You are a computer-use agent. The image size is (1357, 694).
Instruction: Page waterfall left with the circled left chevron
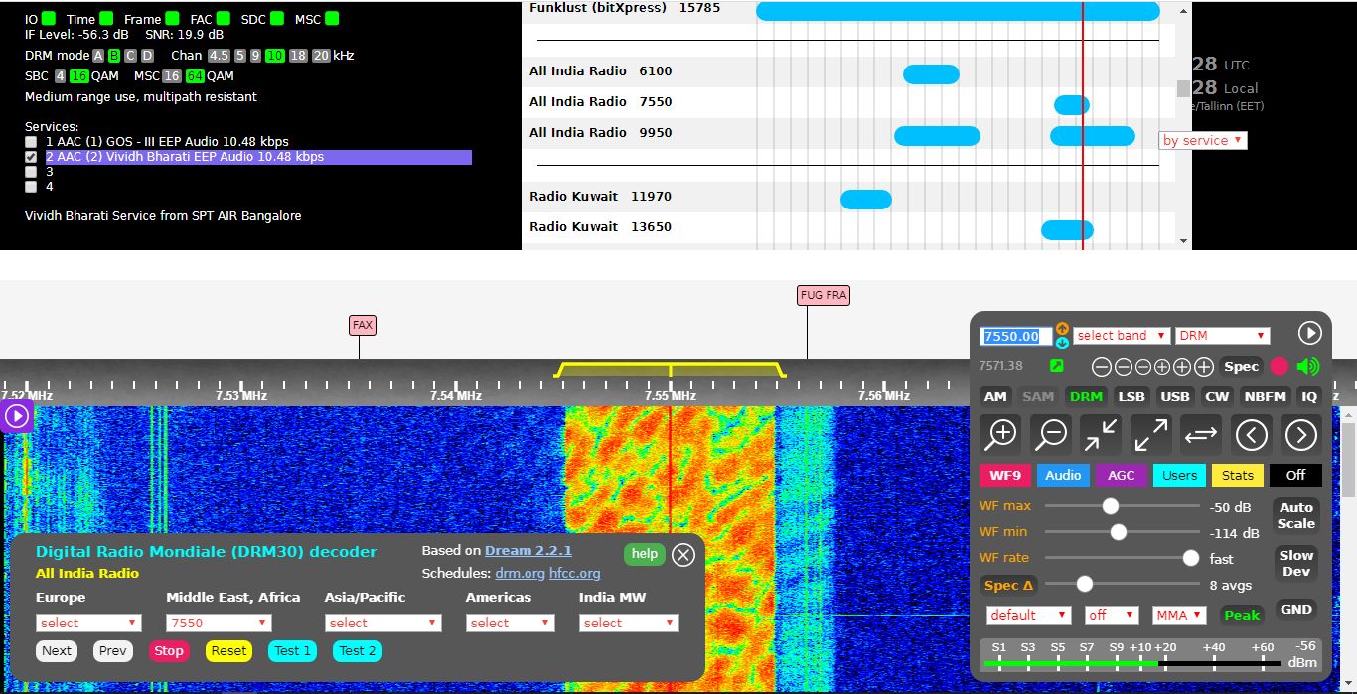click(1251, 434)
